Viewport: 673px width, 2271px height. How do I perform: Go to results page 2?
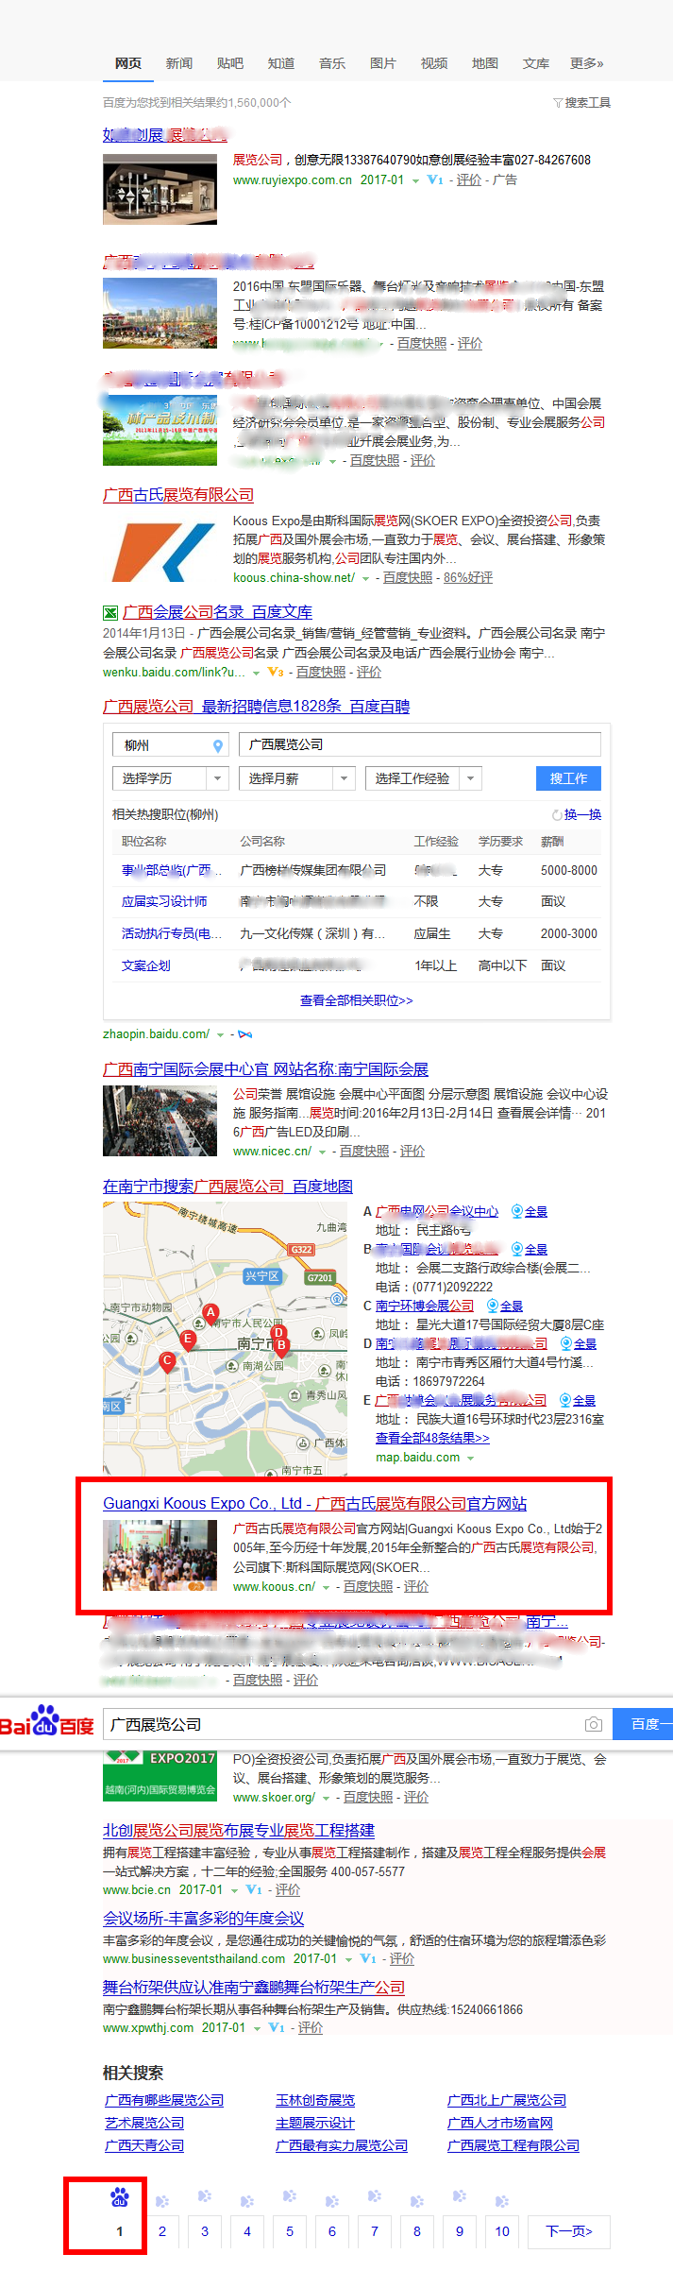point(162,2230)
